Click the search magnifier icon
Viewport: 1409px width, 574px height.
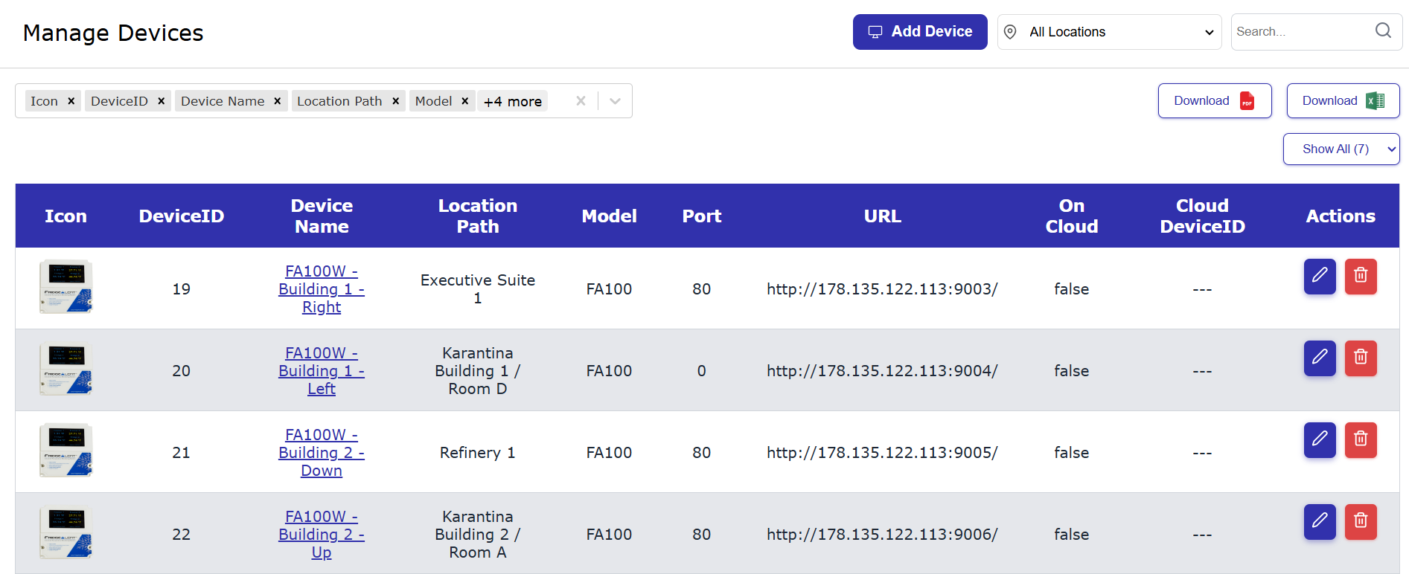coord(1382,31)
